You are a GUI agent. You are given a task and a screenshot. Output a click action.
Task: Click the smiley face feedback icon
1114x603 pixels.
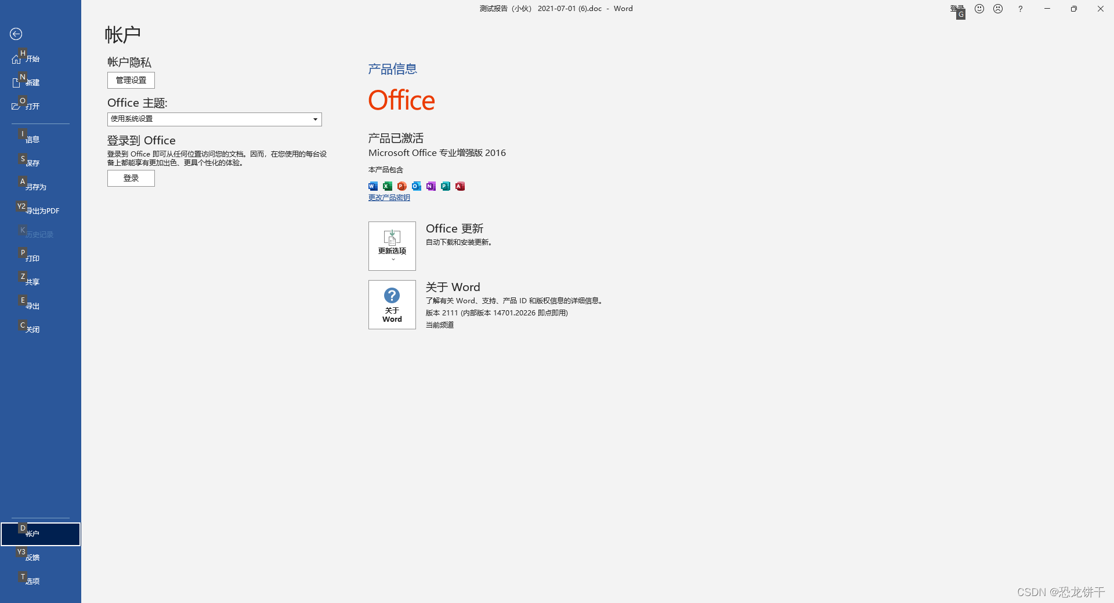pyautogui.click(x=979, y=9)
